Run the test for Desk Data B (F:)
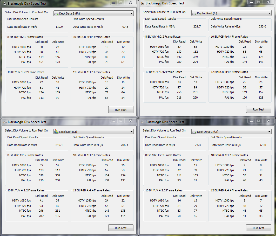276x236 pixels. [121, 110]
